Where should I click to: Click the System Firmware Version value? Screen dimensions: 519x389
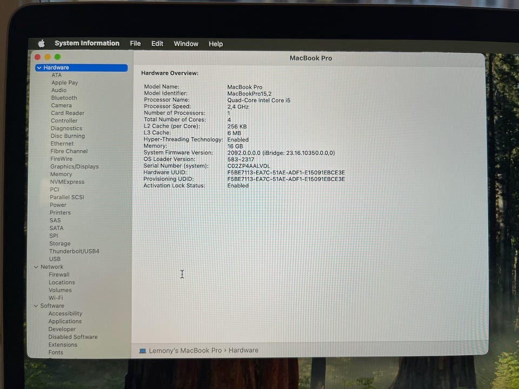pyautogui.click(x=281, y=153)
